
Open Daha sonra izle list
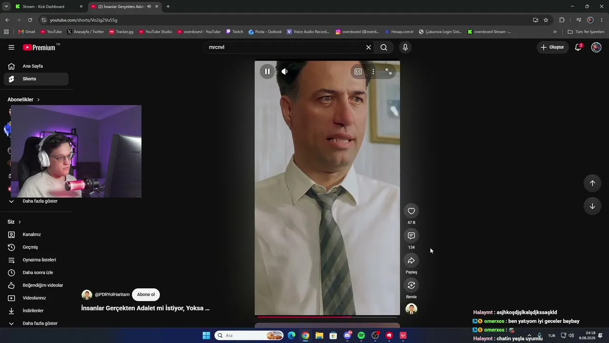pyautogui.click(x=36, y=272)
